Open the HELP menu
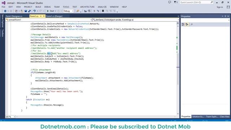This screenshot has height=130, width=231. 124,7
